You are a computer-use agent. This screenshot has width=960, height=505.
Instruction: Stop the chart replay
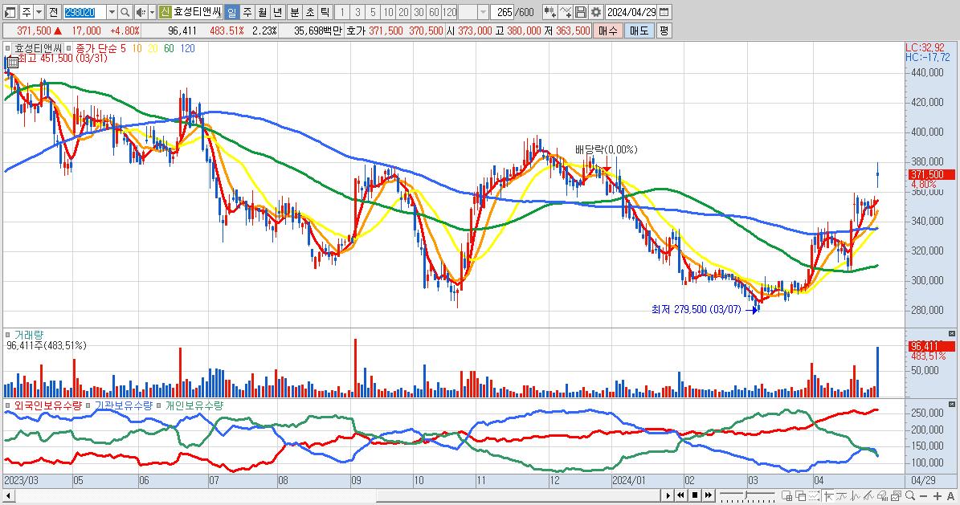coord(695,495)
